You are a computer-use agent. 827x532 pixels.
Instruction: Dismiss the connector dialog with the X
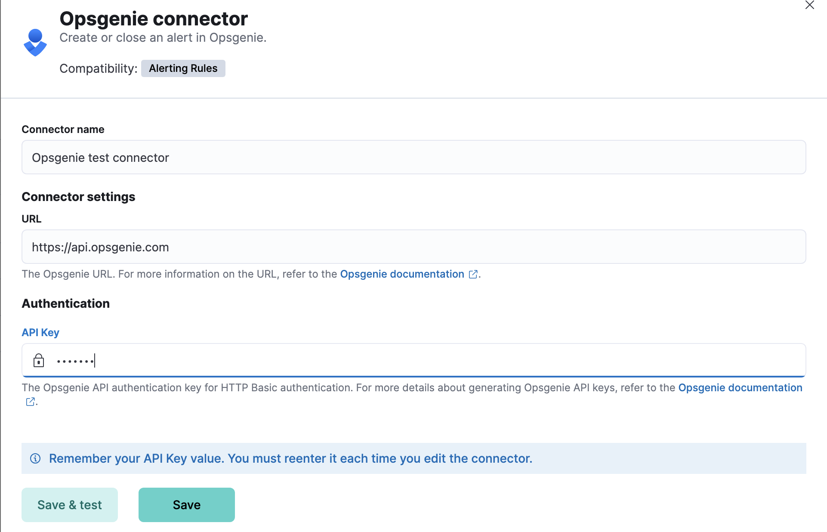[x=810, y=6]
